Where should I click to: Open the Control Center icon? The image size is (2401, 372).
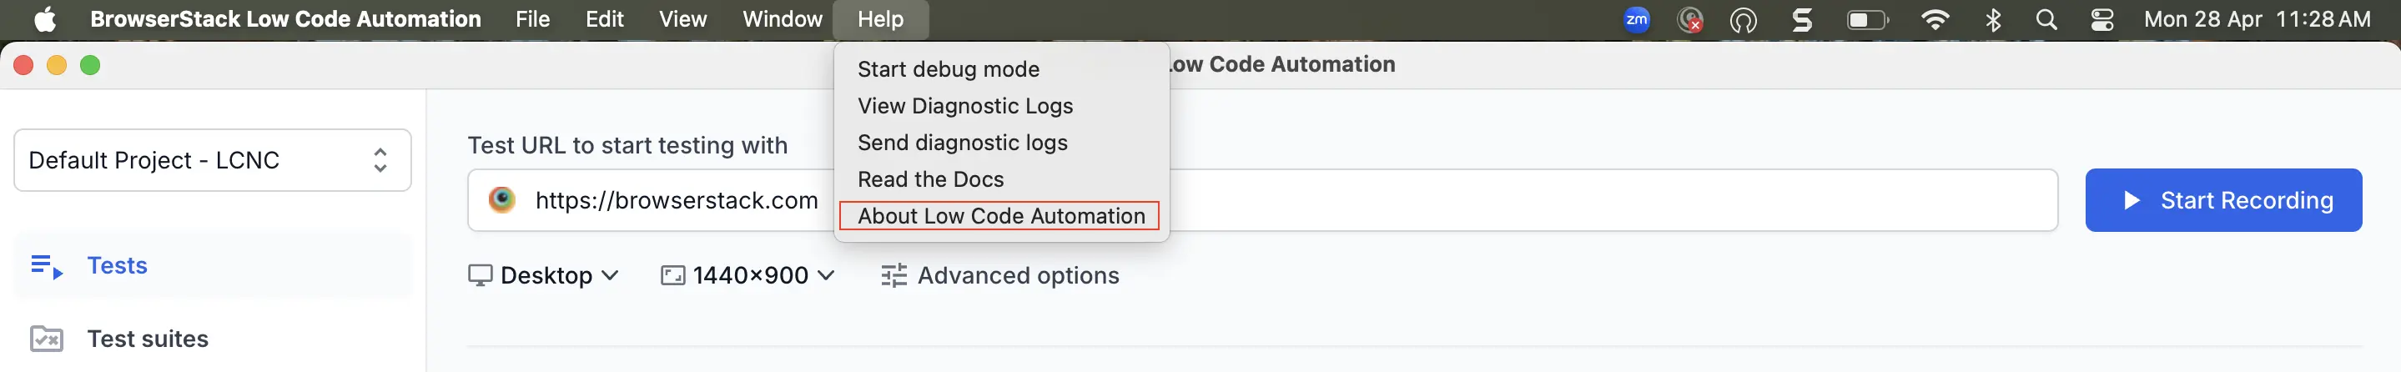point(2102,19)
